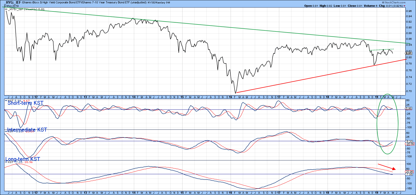Click year 13 on the bottom date axis

(85, 193)
